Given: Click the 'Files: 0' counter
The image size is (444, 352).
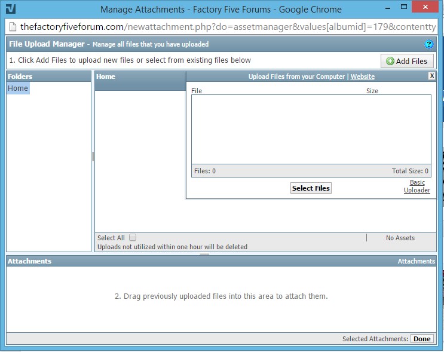Looking at the screenshot, I should (205, 171).
